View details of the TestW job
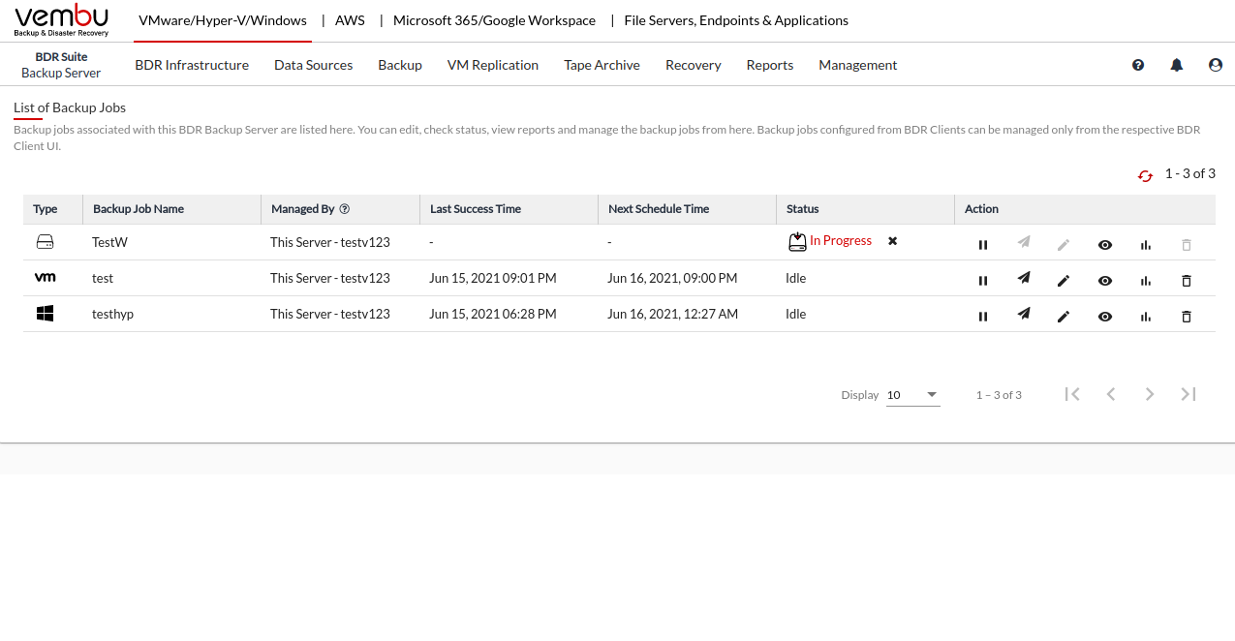This screenshot has width=1235, height=641. [x=1104, y=245]
